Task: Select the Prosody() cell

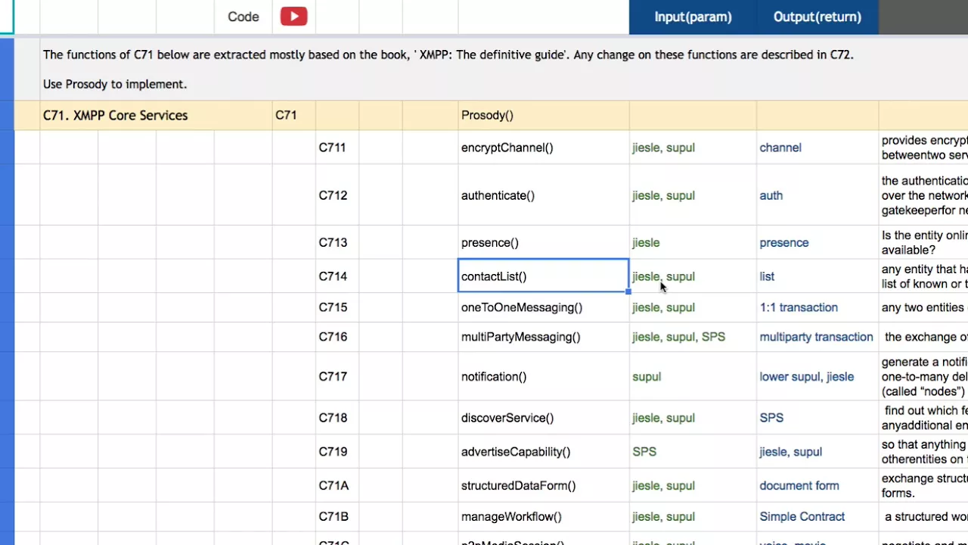Action: (543, 115)
